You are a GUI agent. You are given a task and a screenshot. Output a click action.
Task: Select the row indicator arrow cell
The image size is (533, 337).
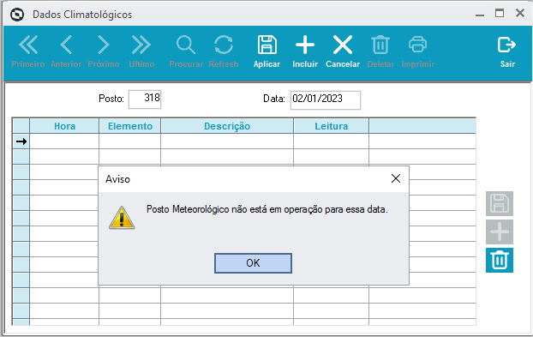point(21,141)
